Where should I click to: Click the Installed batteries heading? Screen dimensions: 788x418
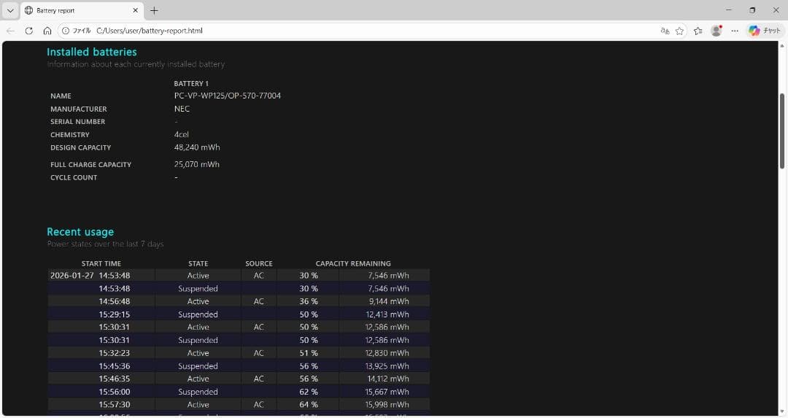click(x=92, y=52)
